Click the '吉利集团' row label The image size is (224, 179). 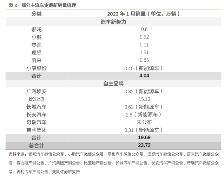pos(37,130)
